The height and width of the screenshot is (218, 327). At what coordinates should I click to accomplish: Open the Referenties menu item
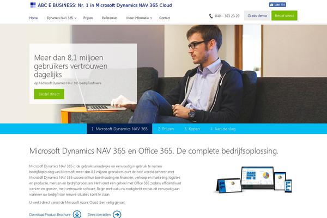point(110,18)
